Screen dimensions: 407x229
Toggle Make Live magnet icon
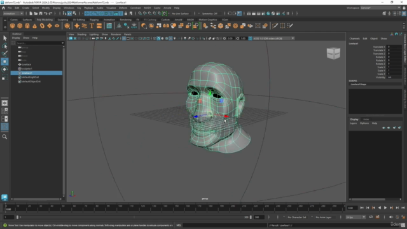point(165,13)
